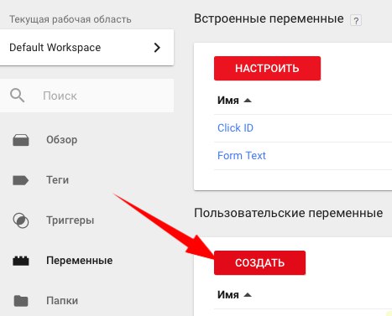Select the Теги tag icon
Viewport: 392px width, 316px height.
tap(20, 180)
